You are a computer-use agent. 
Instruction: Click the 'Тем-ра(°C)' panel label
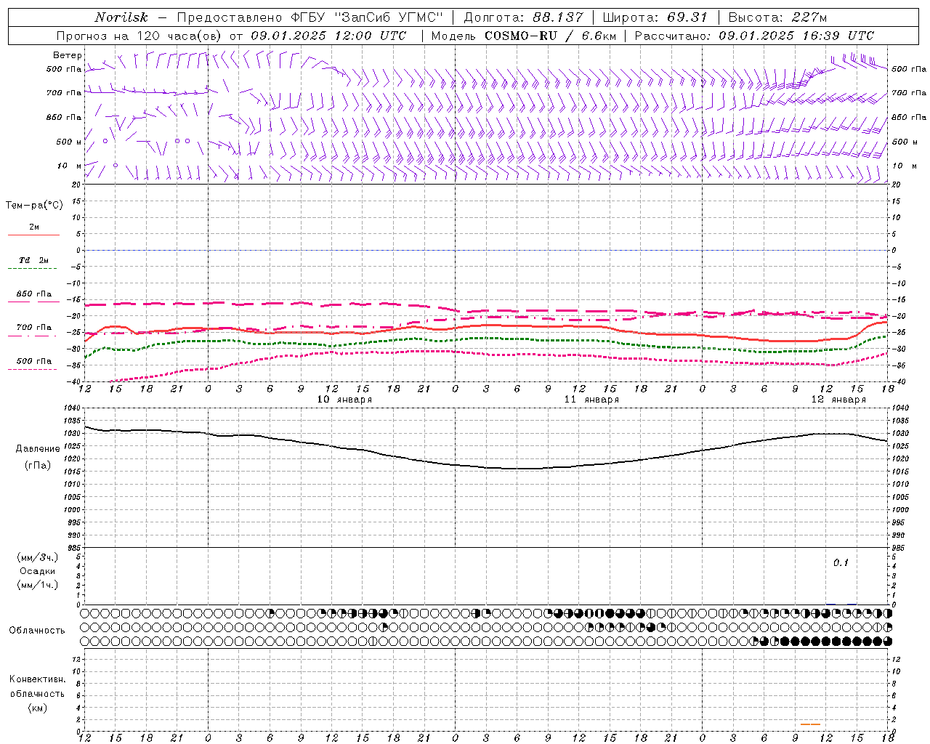(34, 206)
